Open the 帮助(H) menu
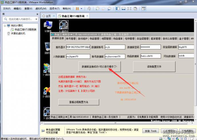 click(x=67, y=9)
